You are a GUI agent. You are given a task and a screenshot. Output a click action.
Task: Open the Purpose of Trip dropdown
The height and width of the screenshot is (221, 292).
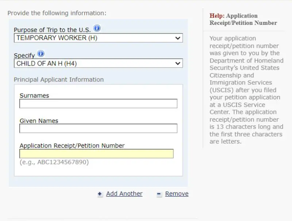(x=99, y=38)
